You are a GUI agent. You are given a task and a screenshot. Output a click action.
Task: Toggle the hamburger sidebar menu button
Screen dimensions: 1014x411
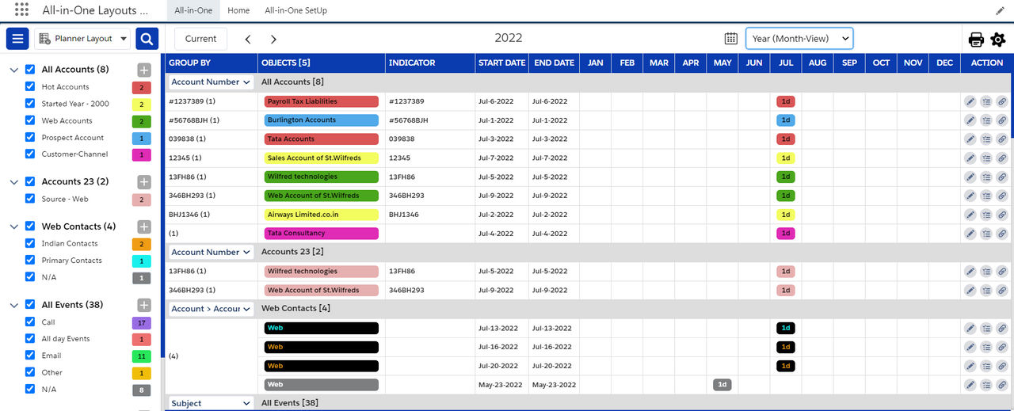point(17,38)
